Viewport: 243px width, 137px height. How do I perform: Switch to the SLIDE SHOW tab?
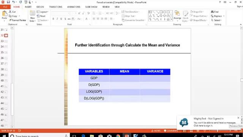click(91, 7)
